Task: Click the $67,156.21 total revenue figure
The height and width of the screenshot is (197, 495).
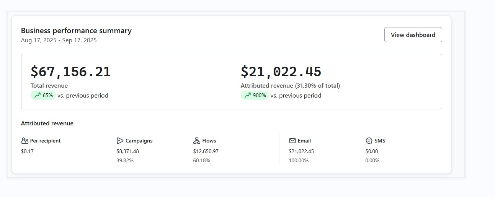Action: [71, 72]
